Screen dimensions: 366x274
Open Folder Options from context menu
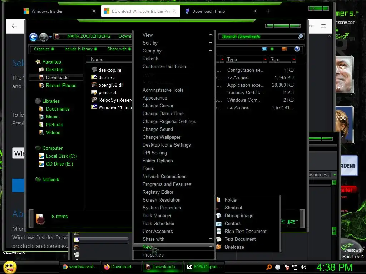(x=158, y=161)
